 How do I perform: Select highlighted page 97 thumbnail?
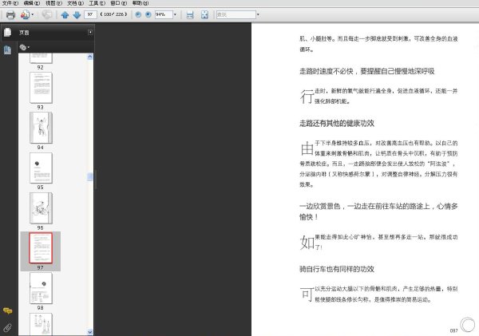pos(41,247)
